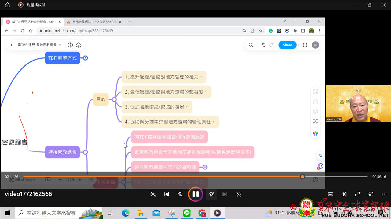This screenshot has width=391, height=219.
Task: Skip back 10 seconds
Action: (x=180, y=194)
